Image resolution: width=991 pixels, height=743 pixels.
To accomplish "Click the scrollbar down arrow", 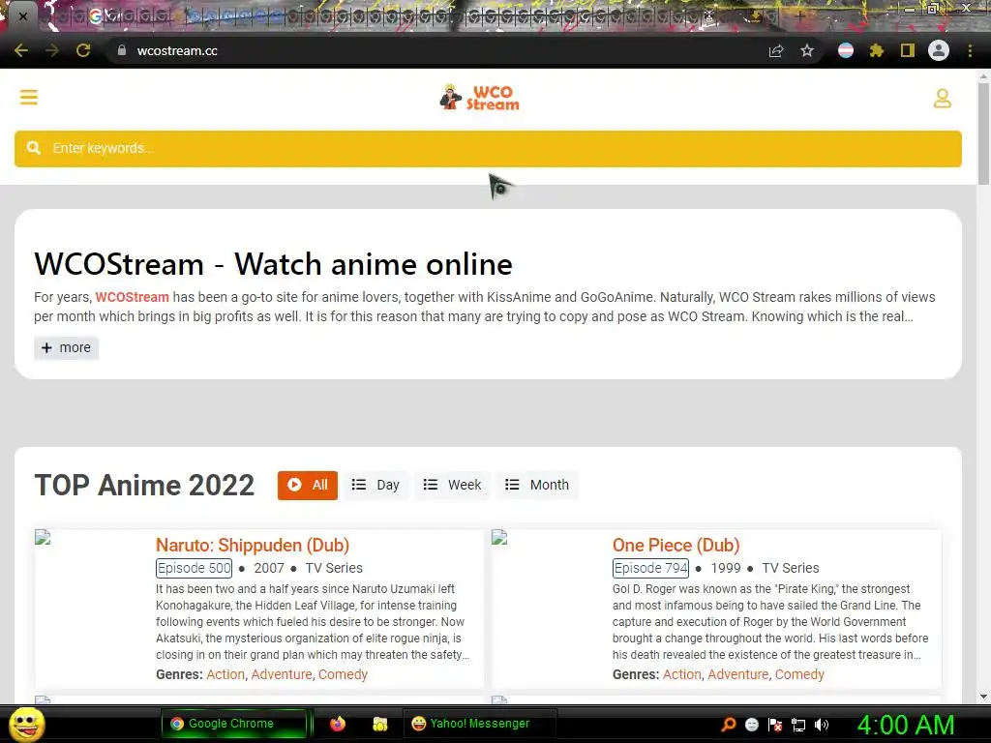I will tap(983, 697).
